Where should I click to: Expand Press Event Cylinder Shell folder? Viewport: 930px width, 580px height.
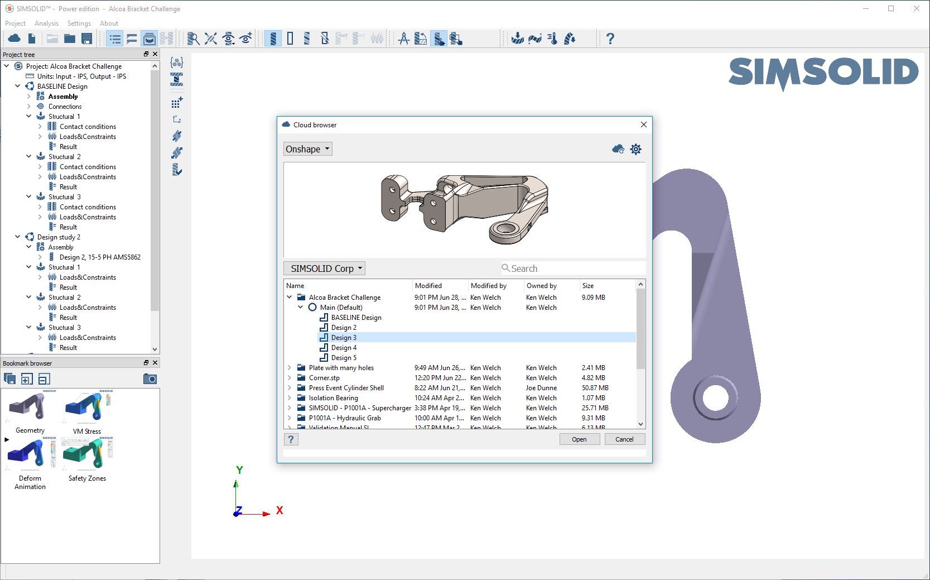[290, 388]
